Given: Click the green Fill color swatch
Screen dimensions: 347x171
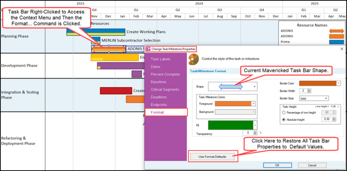Looking at the screenshot, I should 231,125.
